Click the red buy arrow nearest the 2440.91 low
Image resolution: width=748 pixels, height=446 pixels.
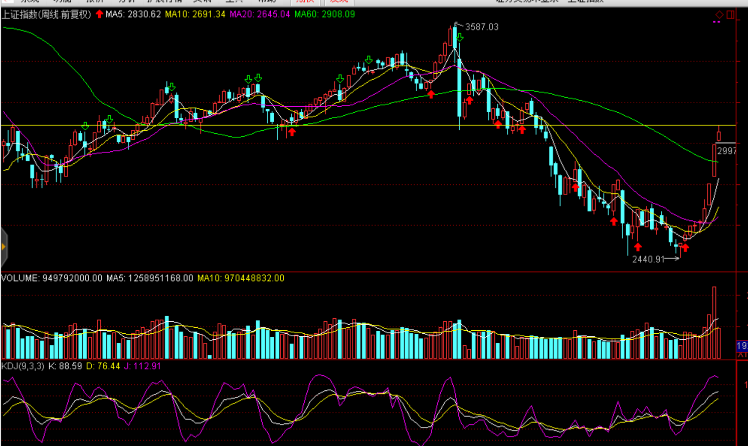(685, 248)
